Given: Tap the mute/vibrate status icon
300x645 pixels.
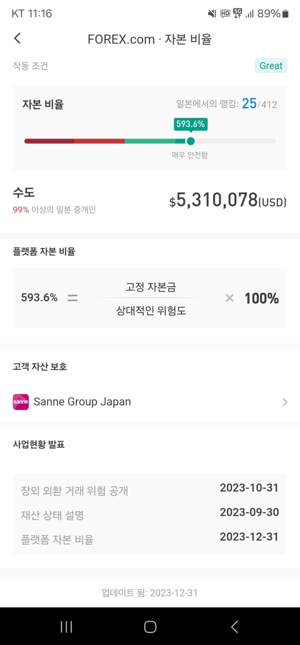Looking at the screenshot, I should (212, 14).
